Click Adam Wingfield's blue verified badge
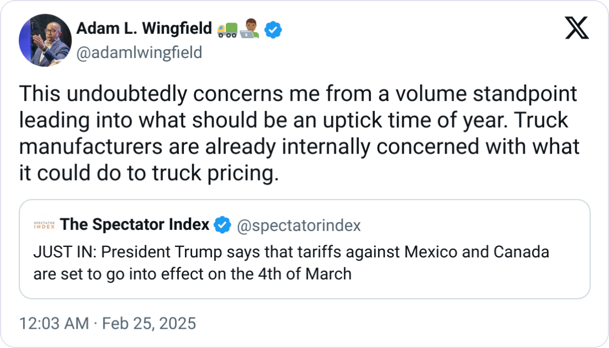Image resolution: width=609 pixels, height=348 pixels. click(x=273, y=30)
